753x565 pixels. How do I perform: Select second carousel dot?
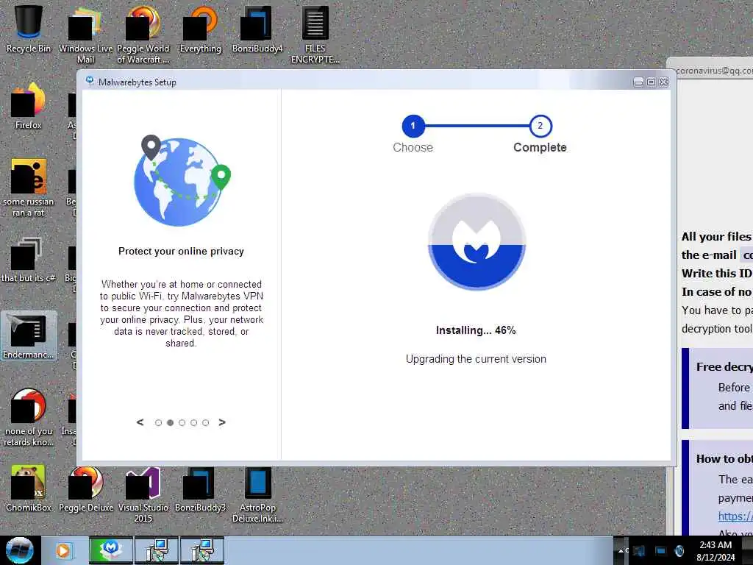pos(170,423)
